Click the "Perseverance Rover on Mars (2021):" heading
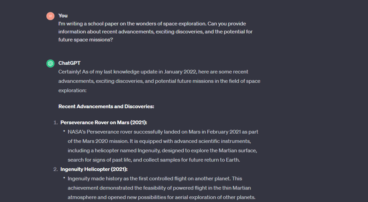Image resolution: width=368 pixels, height=202 pixels. (x=103, y=123)
